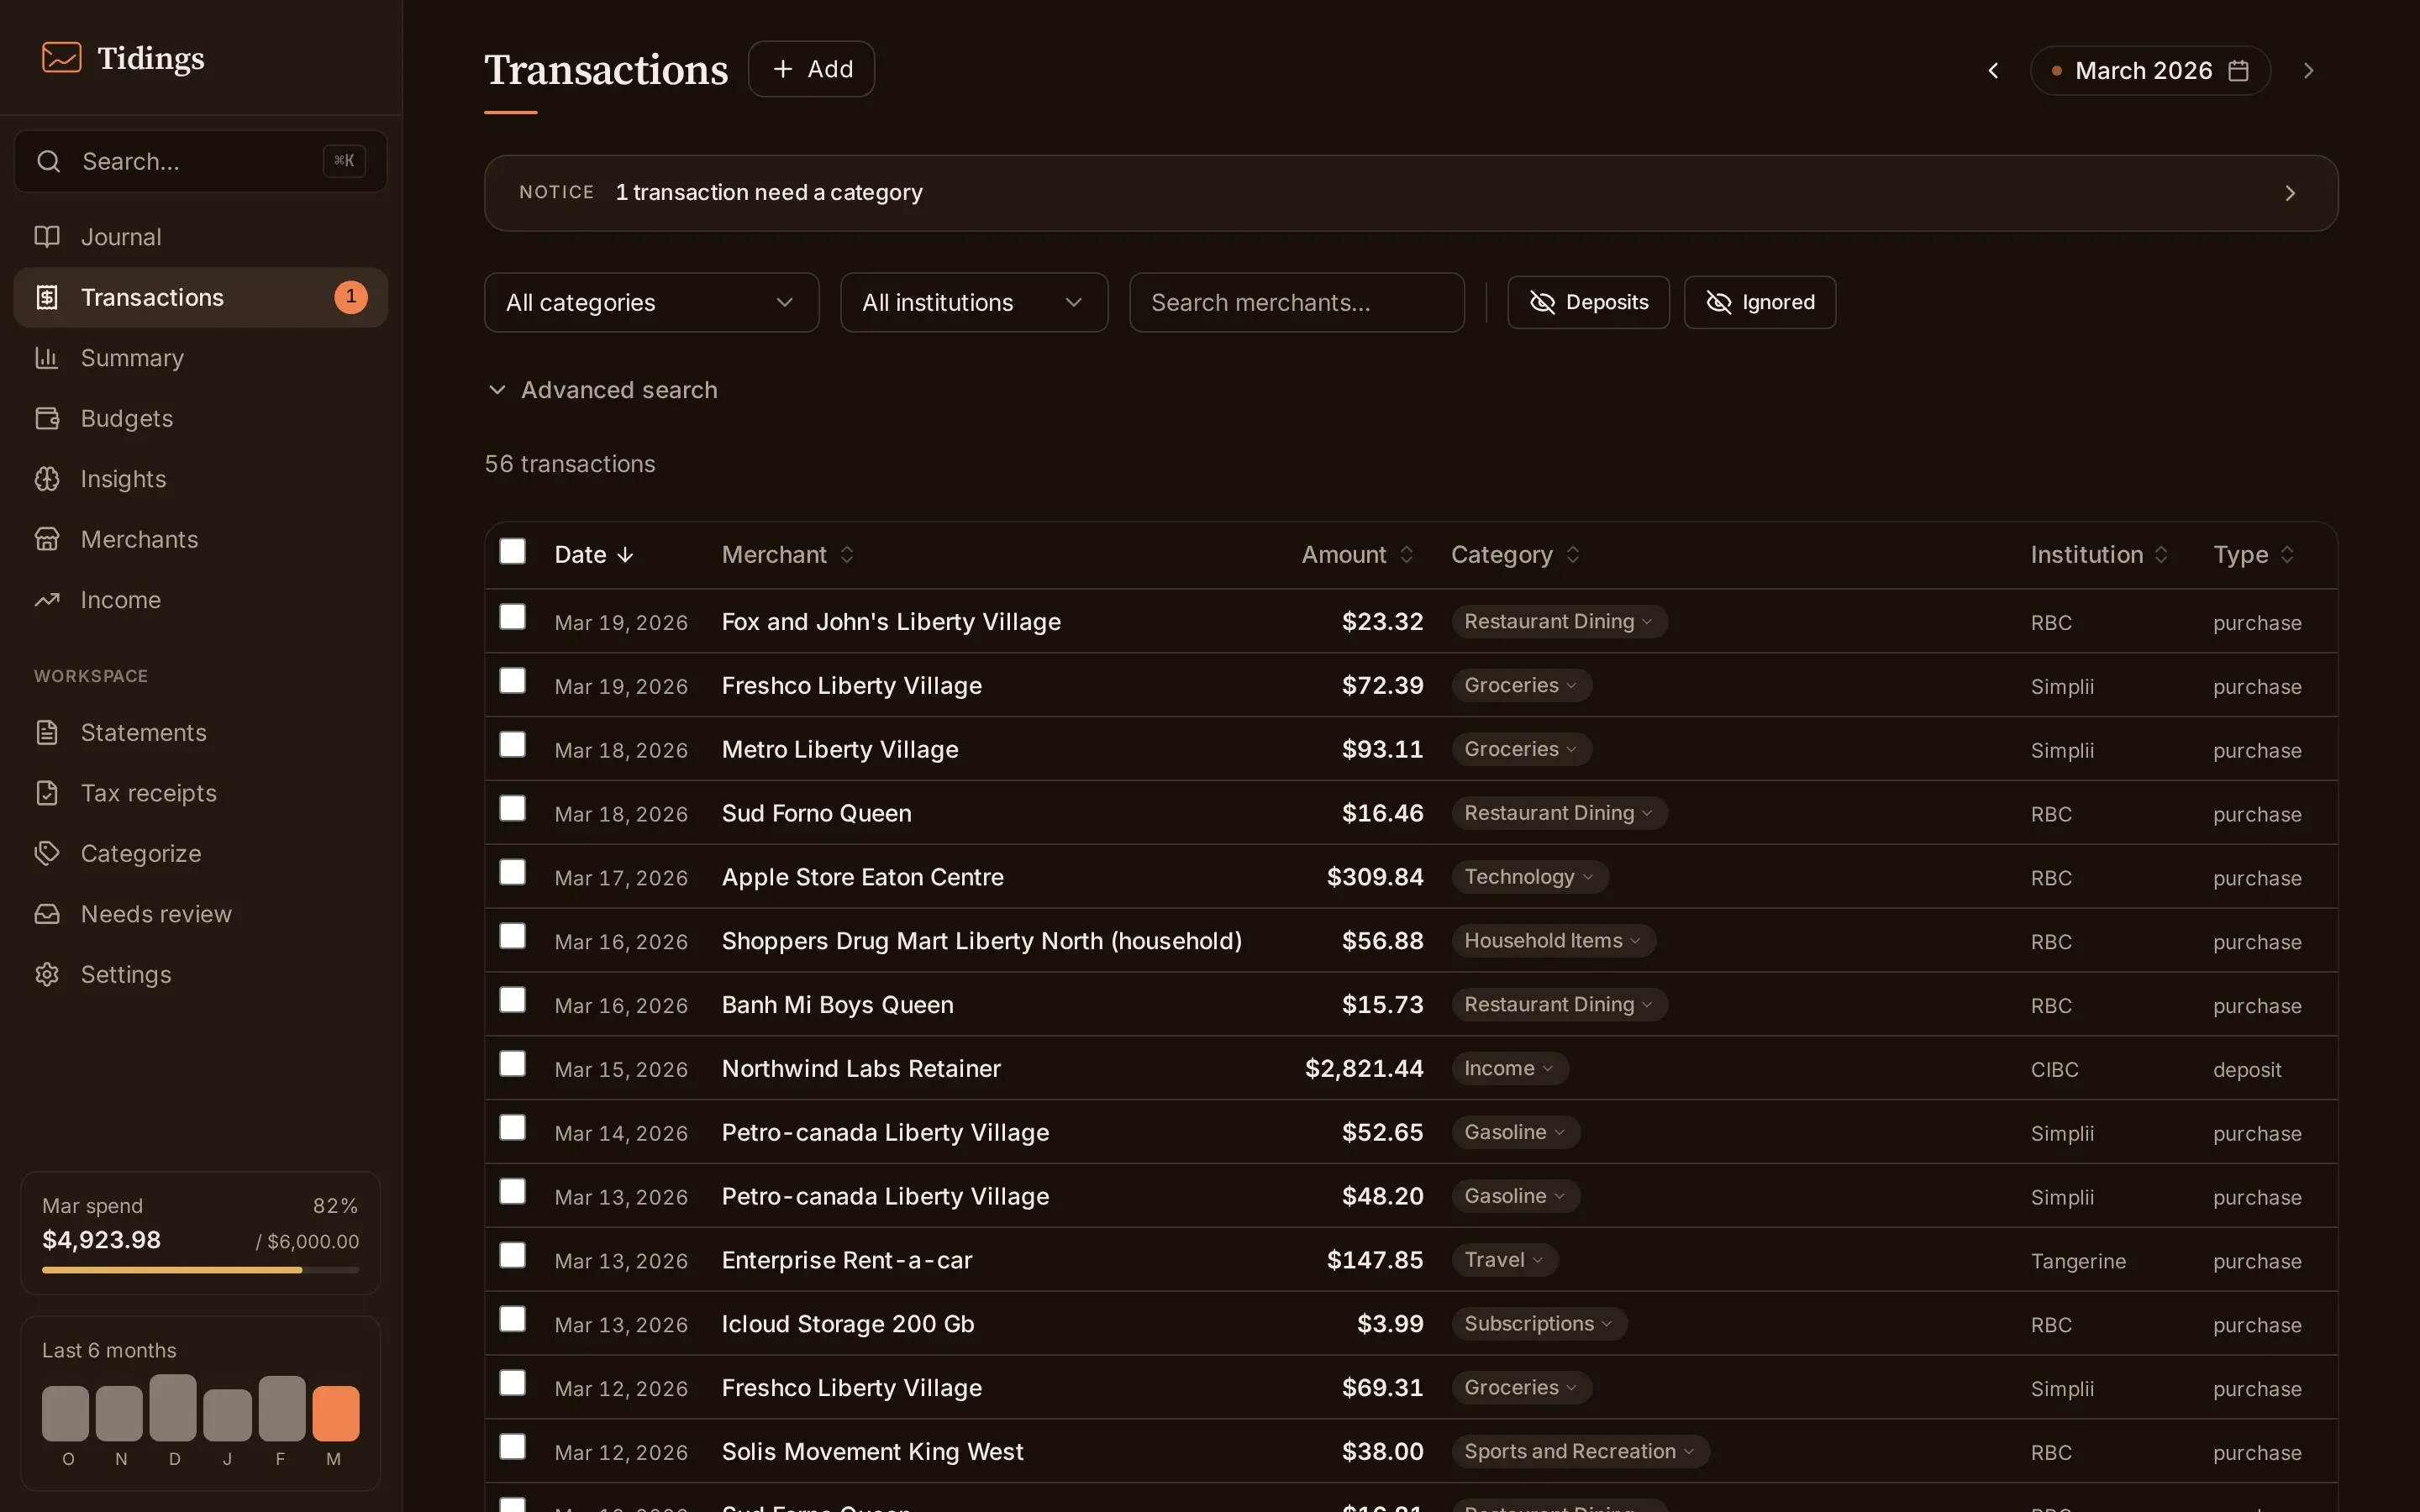
Task: Open the '1 transaction need a category' notice
Action: [x=1411, y=193]
